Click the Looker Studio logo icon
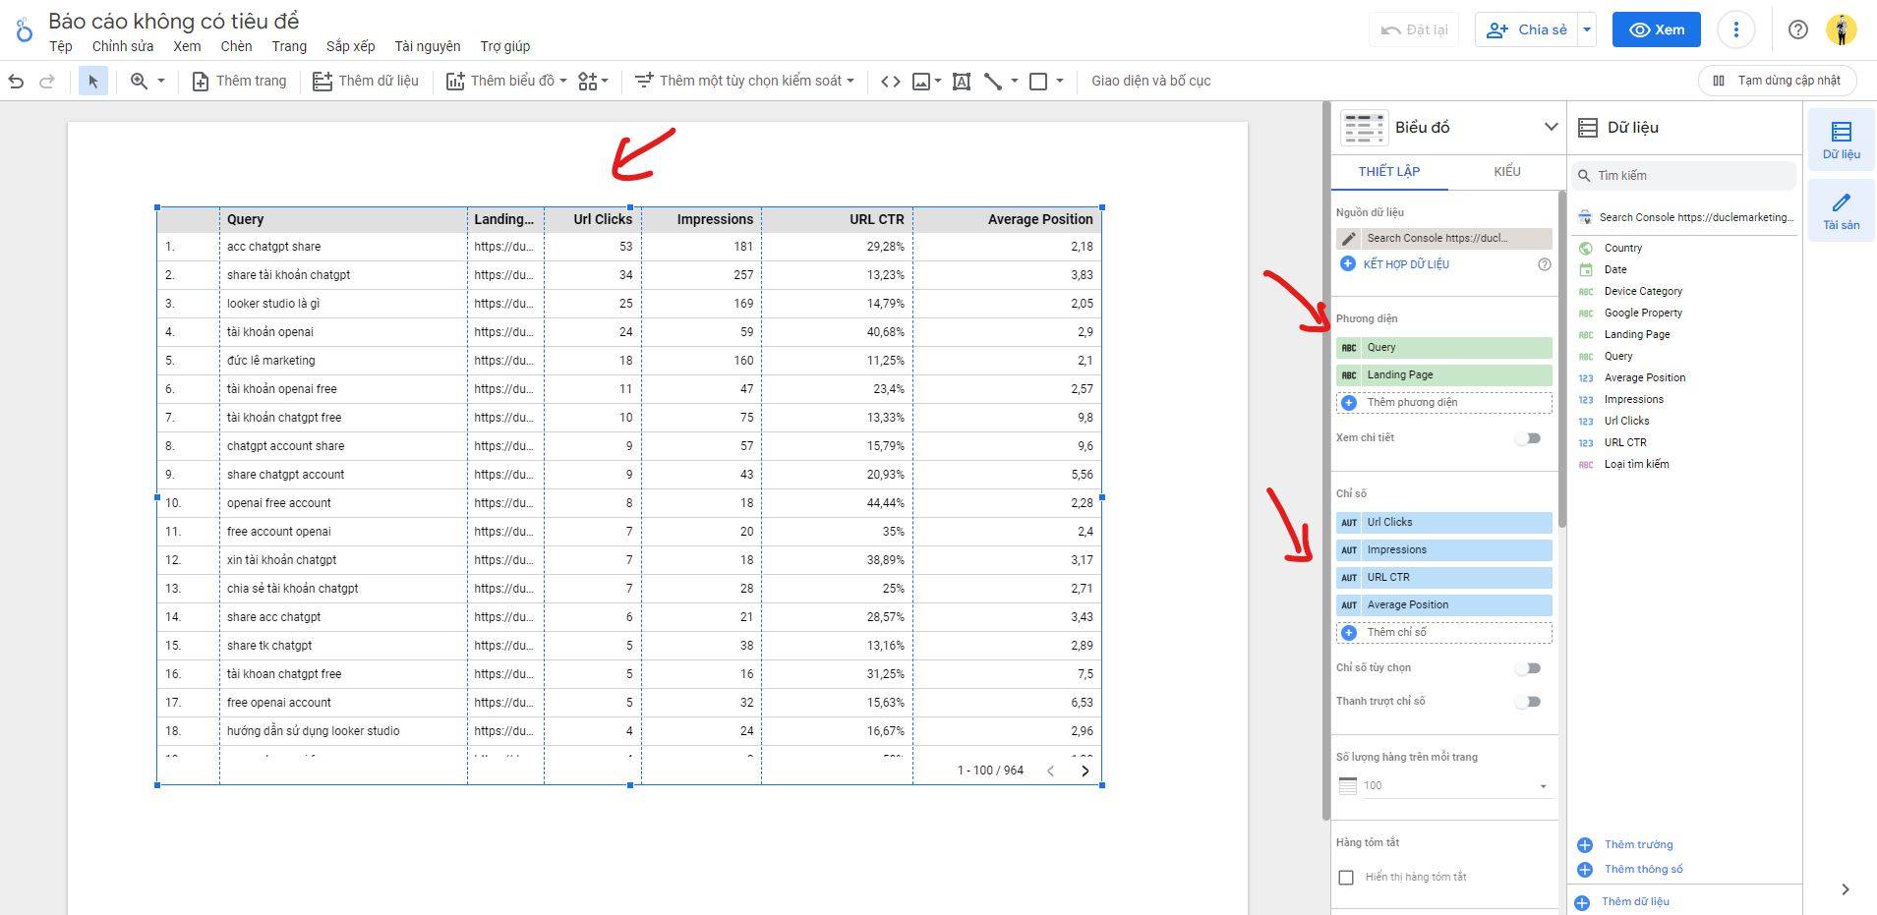The image size is (1877, 915). pyautogui.click(x=24, y=29)
